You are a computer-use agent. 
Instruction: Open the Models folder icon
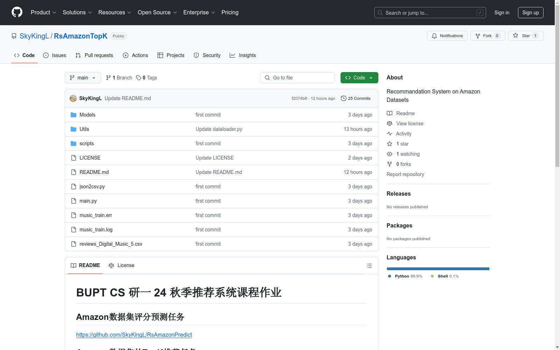(x=73, y=115)
